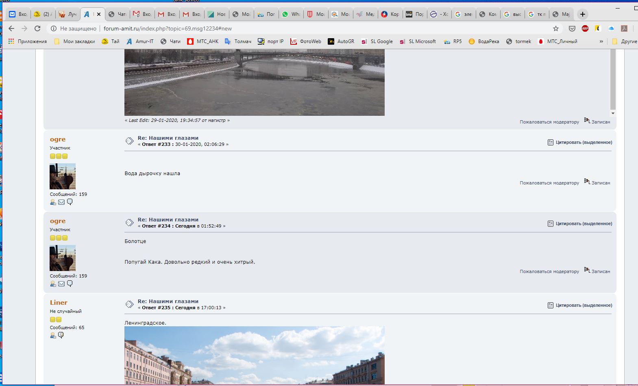Image resolution: width=638 pixels, height=386 pixels.
Task: Open the Мои закладки bookmarks folder
Action: [74, 41]
